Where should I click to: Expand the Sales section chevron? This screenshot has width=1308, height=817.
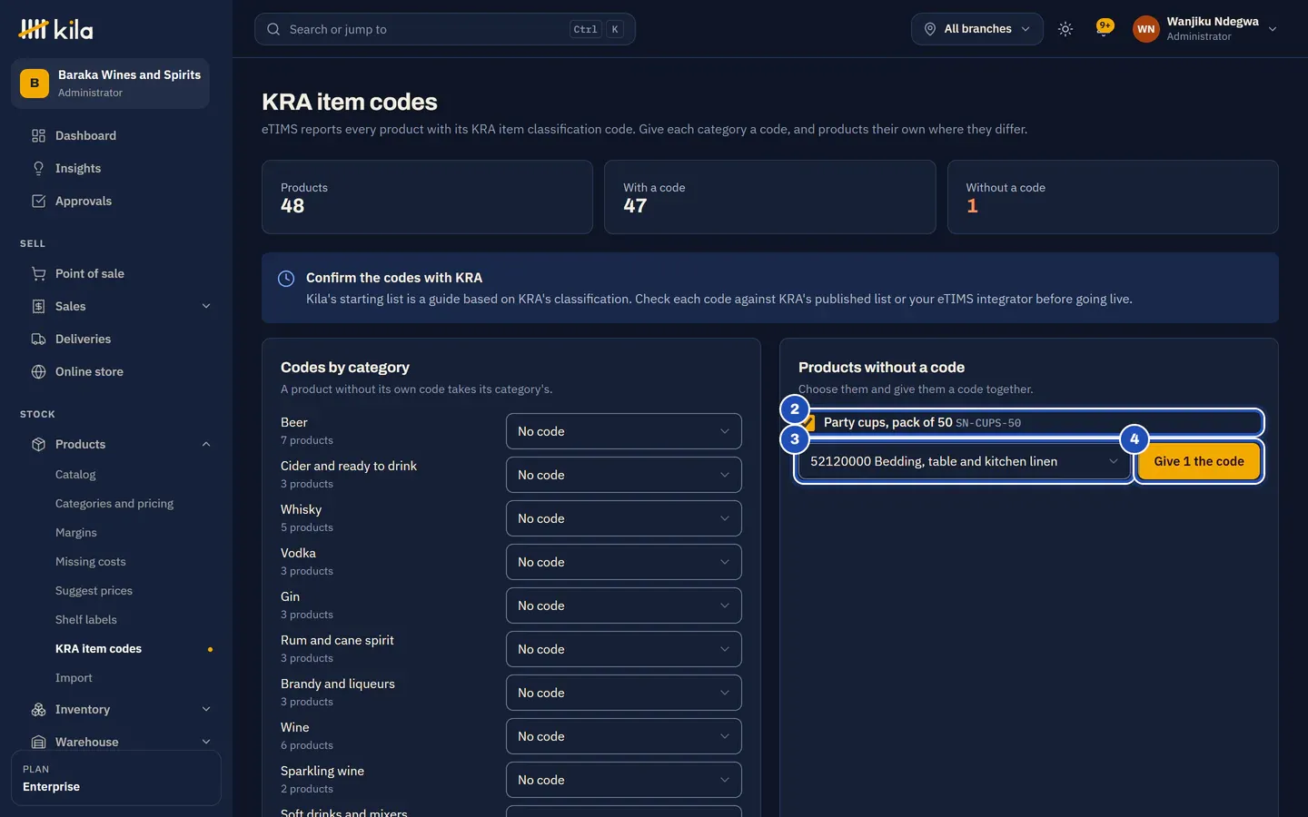(206, 307)
